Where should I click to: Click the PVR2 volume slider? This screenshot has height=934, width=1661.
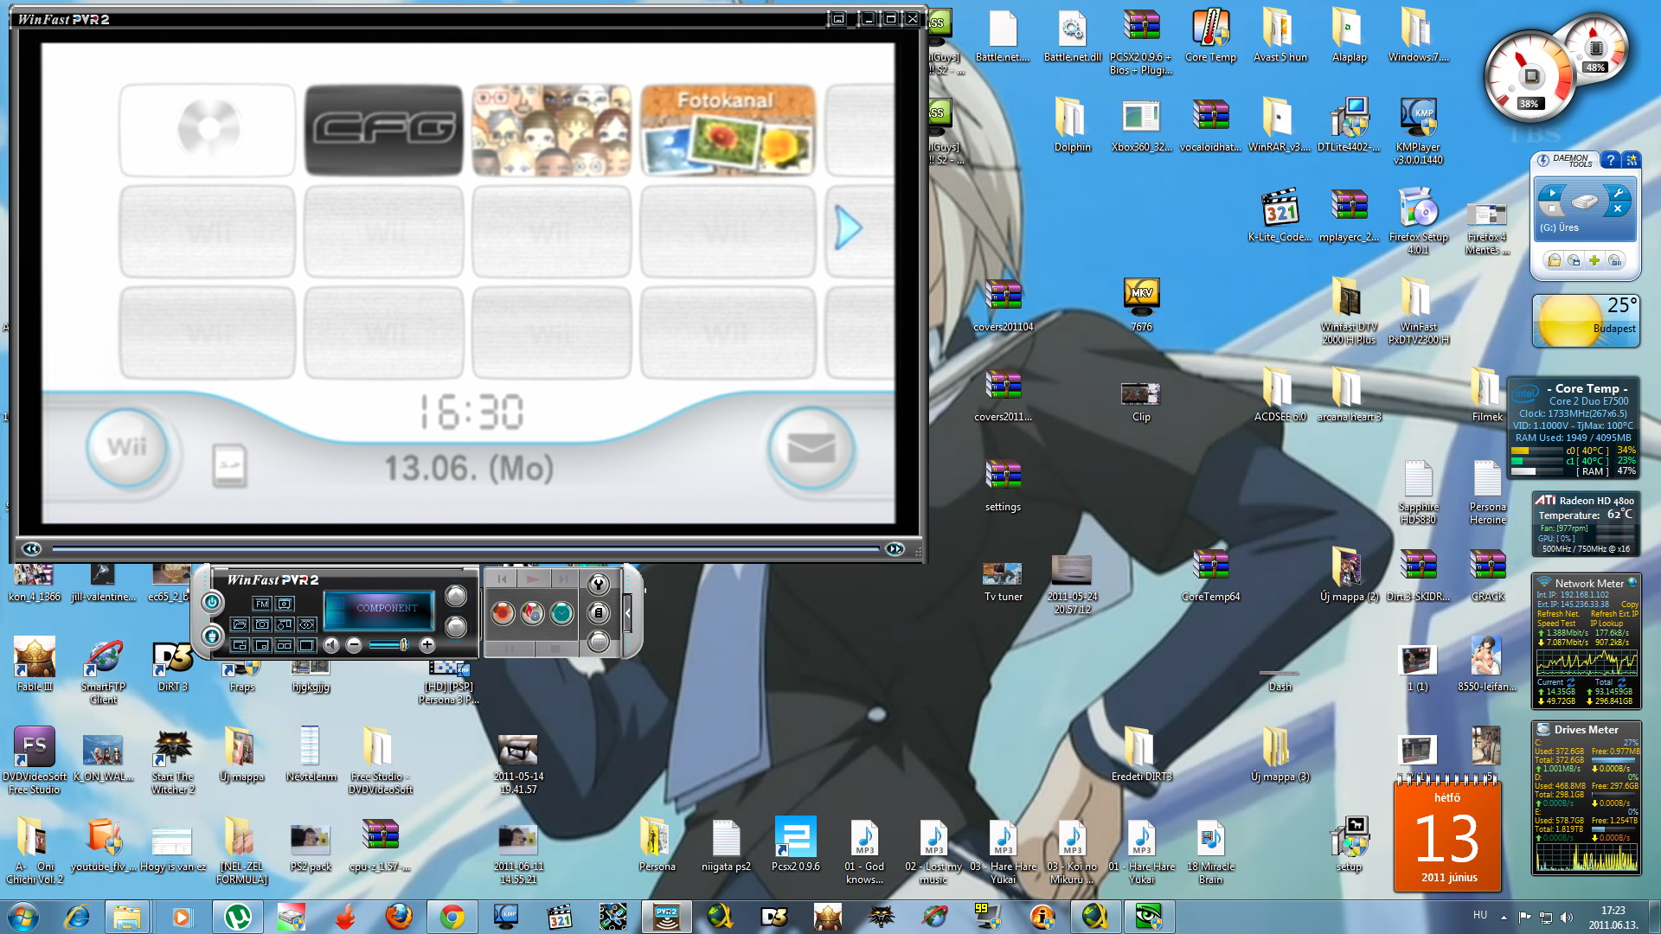389,645
